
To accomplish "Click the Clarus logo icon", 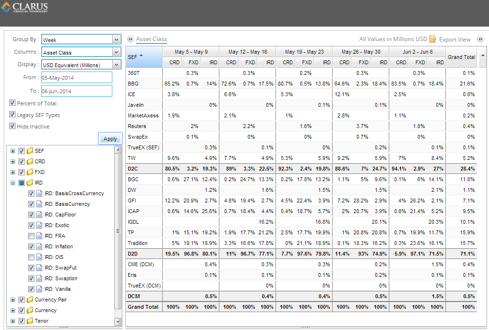I will 6,7.
